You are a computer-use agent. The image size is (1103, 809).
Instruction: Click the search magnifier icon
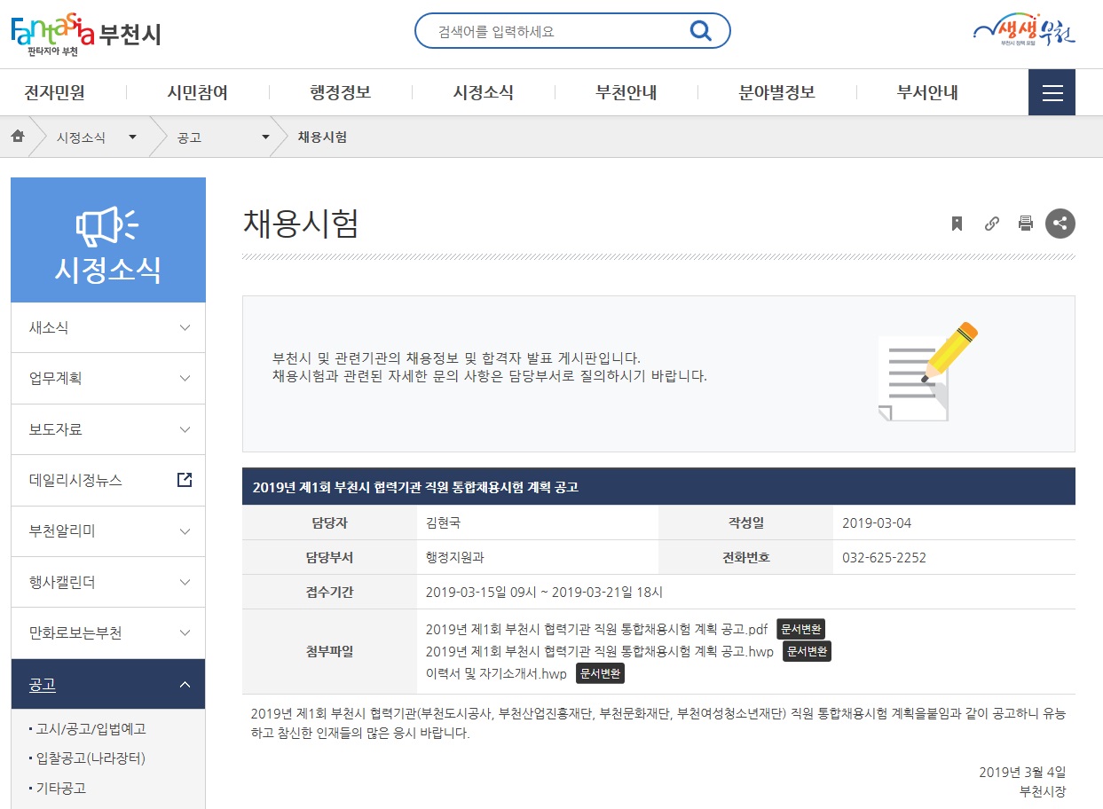click(700, 31)
